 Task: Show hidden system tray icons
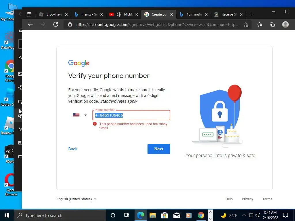pos(244,215)
